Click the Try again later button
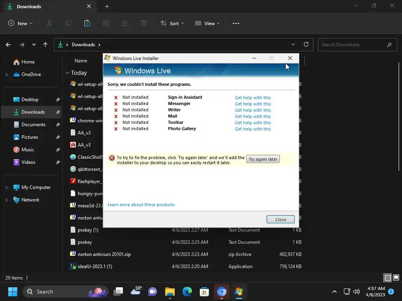 click(263, 159)
